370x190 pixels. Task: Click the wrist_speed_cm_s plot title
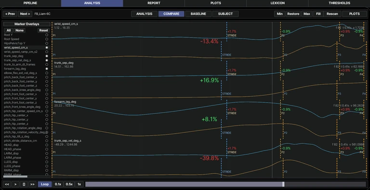[66, 24]
